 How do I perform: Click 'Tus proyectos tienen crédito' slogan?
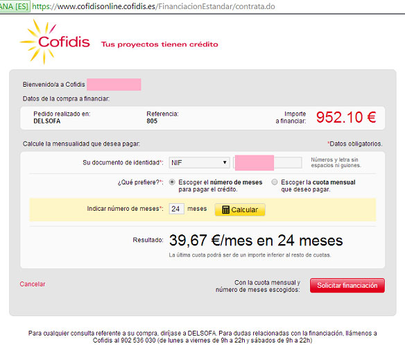(x=160, y=44)
